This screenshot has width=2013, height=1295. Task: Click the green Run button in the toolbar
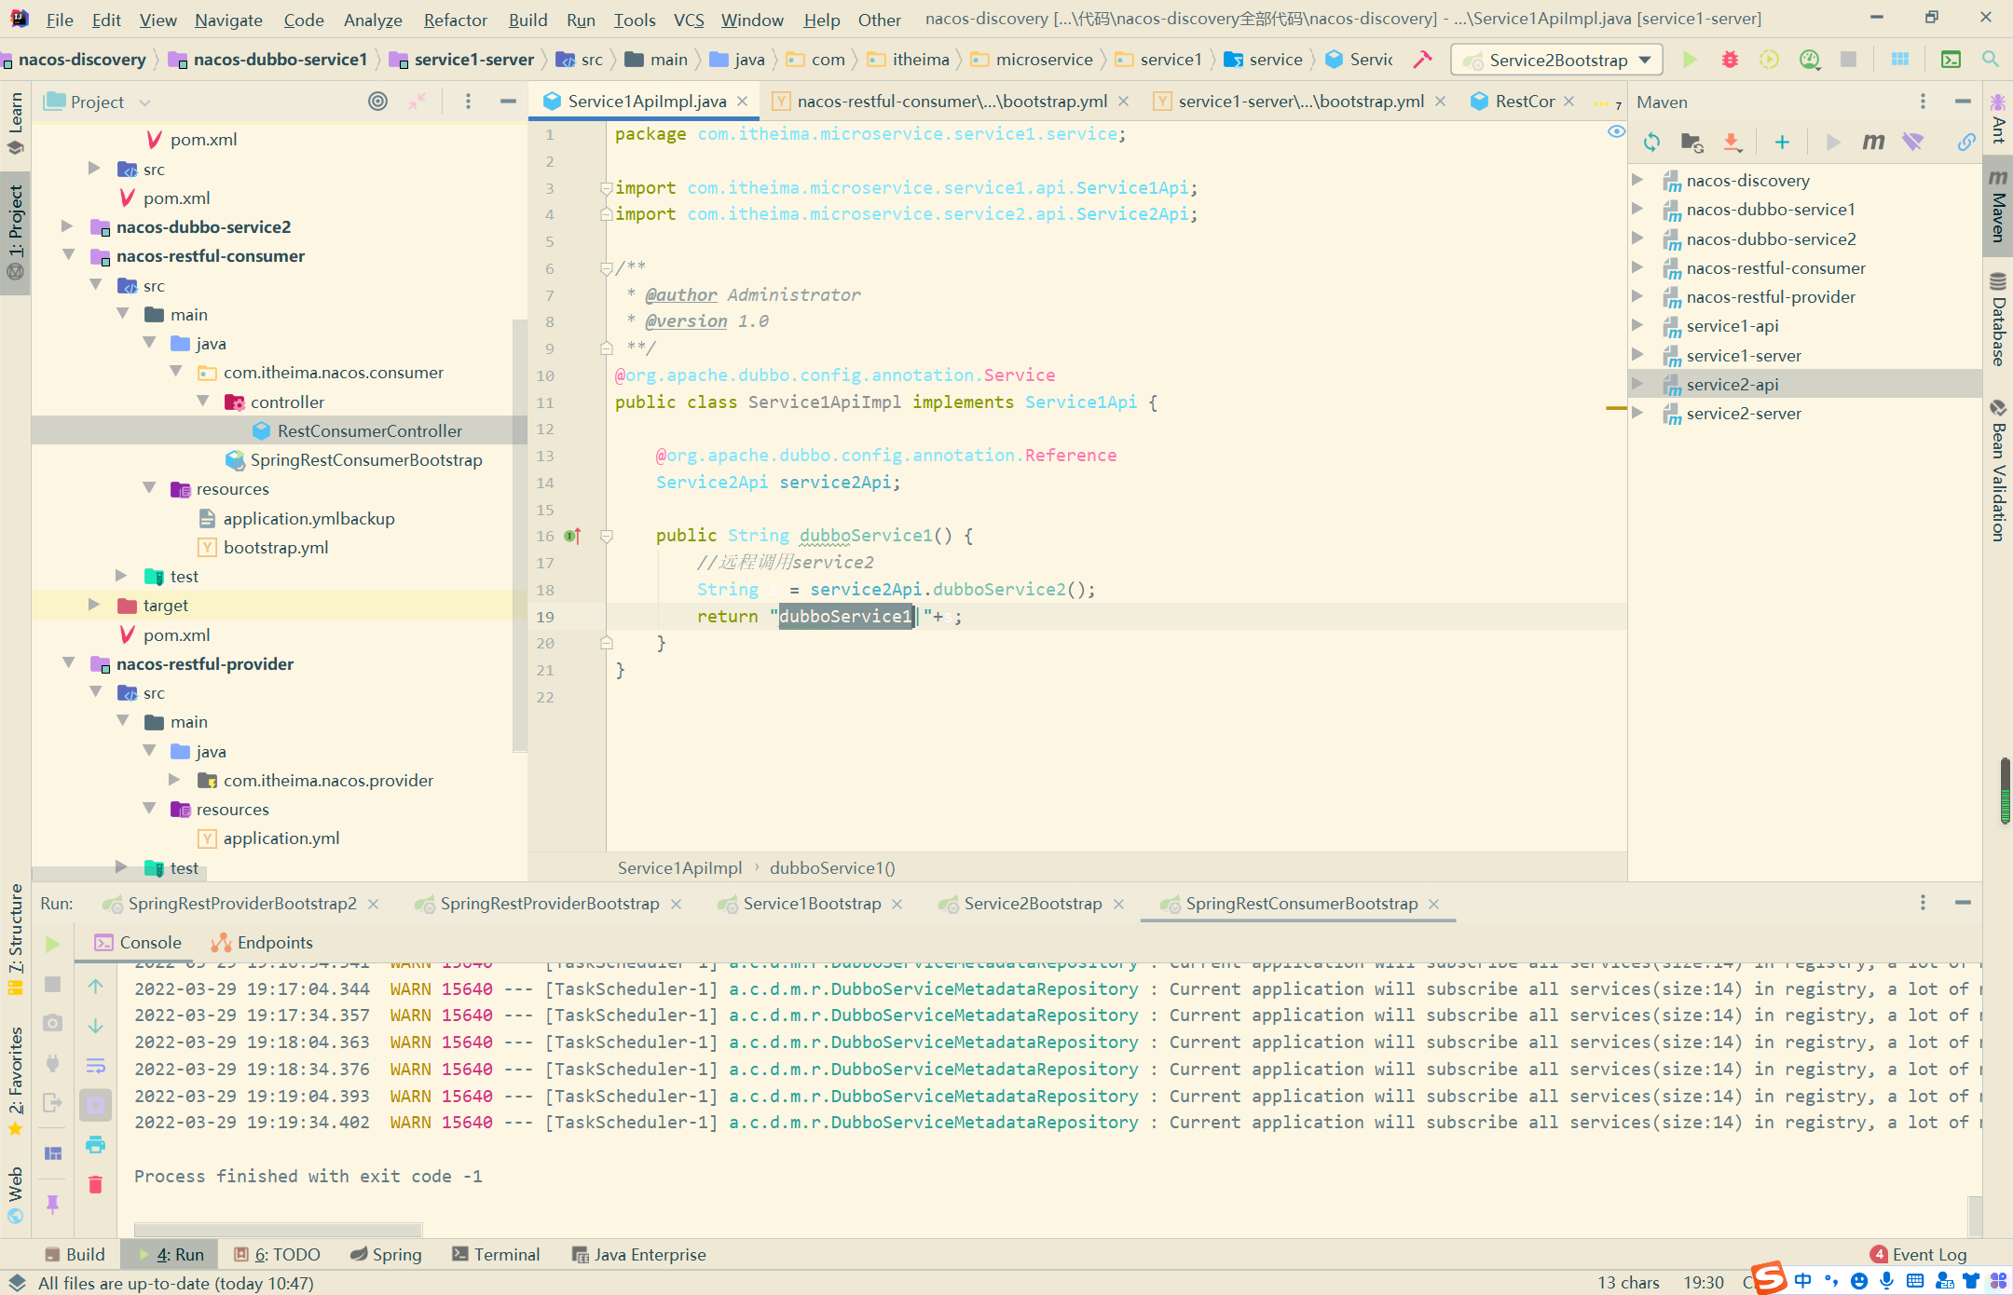coord(1689,60)
